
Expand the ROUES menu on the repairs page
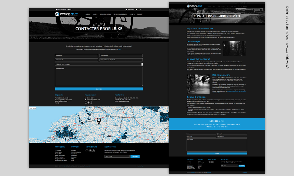tap(214, 6)
